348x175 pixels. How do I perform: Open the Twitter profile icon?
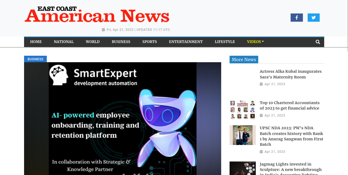314,18
